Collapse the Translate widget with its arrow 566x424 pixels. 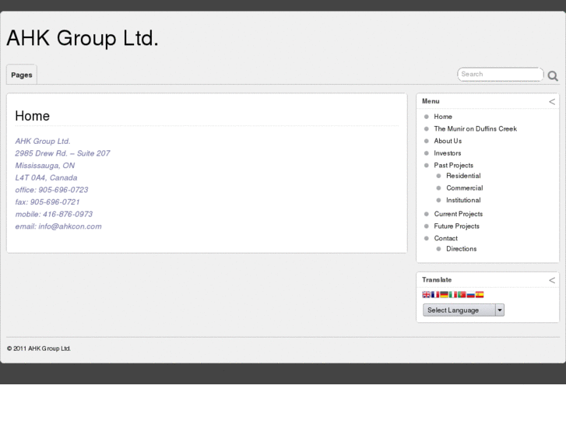tap(552, 280)
